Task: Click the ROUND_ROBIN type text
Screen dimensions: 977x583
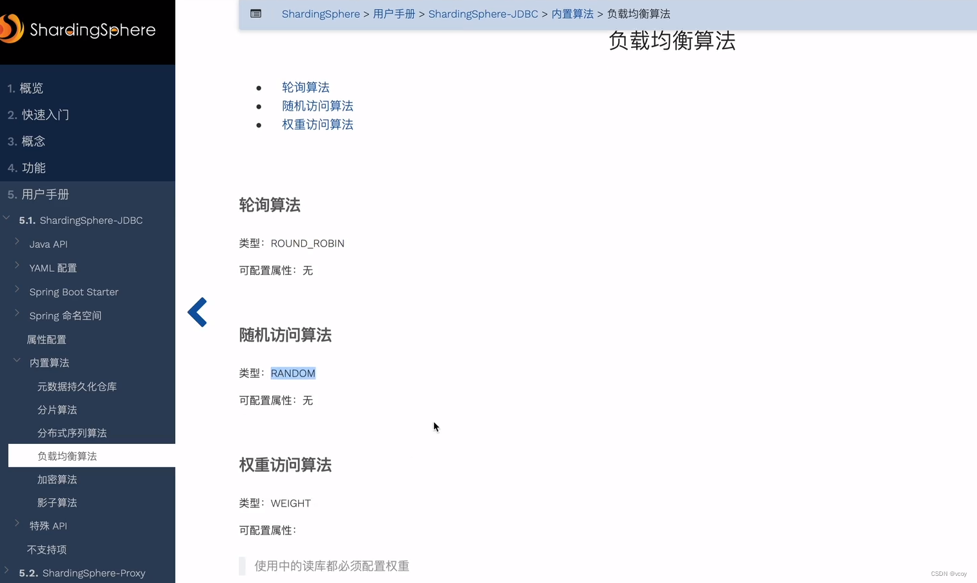Action: click(x=308, y=243)
